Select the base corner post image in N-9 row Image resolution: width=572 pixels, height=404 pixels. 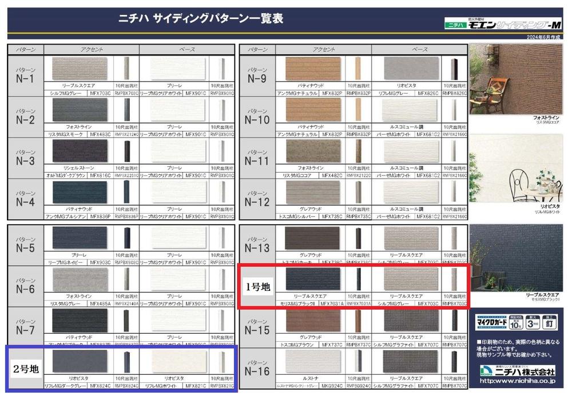click(x=454, y=68)
